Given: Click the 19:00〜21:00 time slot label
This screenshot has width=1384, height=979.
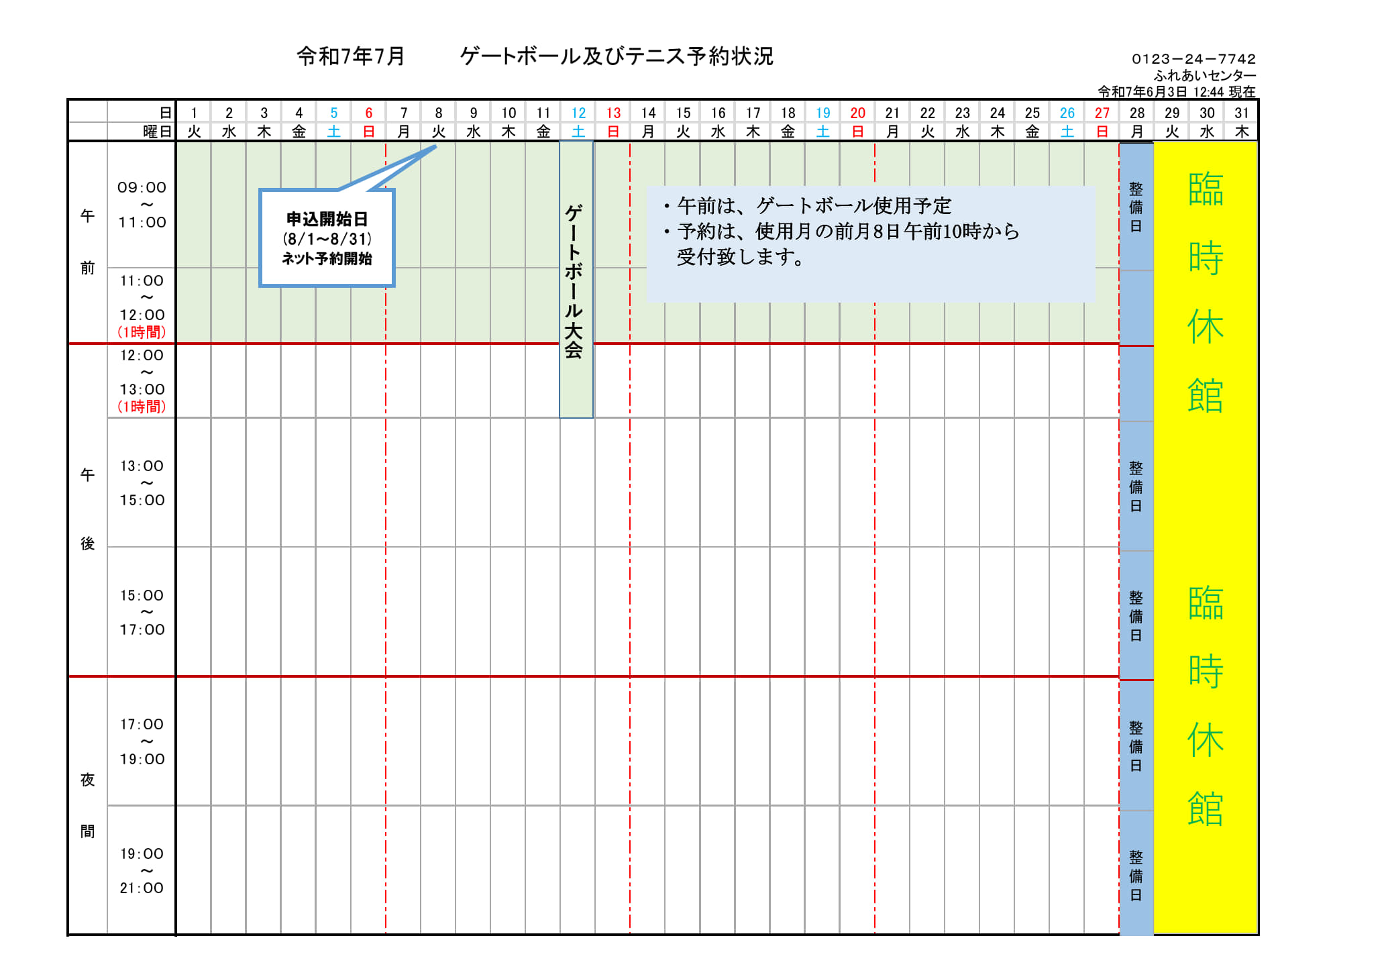Looking at the screenshot, I should tap(142, 870).
